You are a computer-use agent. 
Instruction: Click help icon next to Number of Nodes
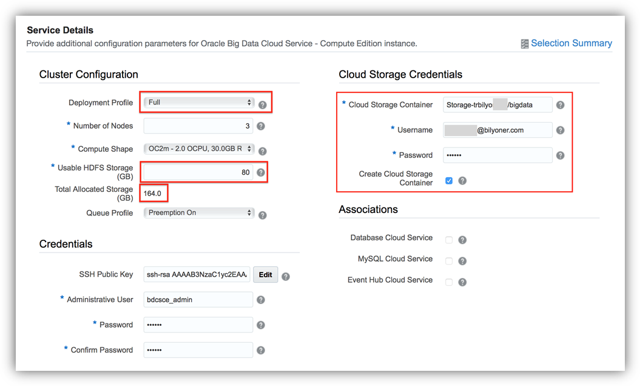pos(261,126)
